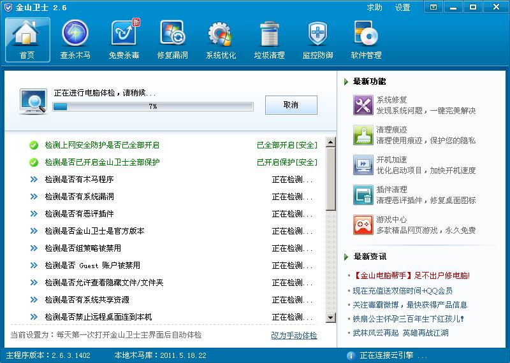Viewport: 510px width, 363px height.
Task: Click 主程序版本：2.6.3.1402 in status bar
Action: click(x=48, y=355)
